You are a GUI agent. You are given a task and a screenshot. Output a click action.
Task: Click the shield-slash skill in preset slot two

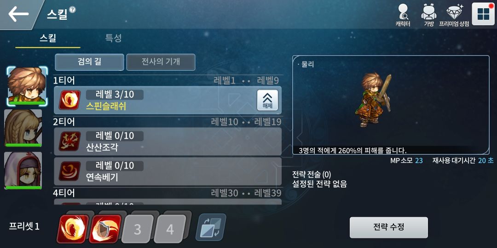[105, 229]
